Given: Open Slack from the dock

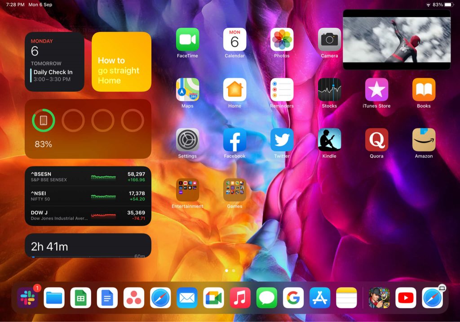Looking at the screenshot, I should pyautogui.click(x=27, y=298).
